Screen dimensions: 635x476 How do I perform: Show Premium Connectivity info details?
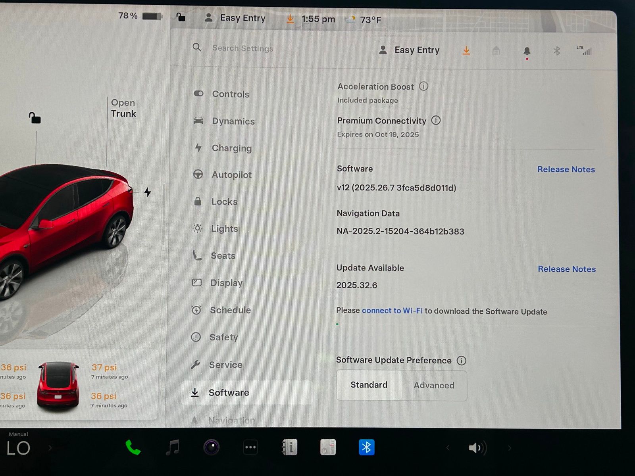(436, 120)
